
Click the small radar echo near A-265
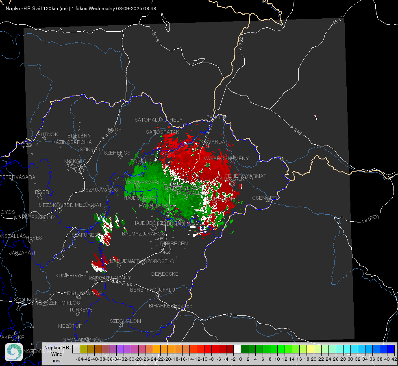click(316, 118)
